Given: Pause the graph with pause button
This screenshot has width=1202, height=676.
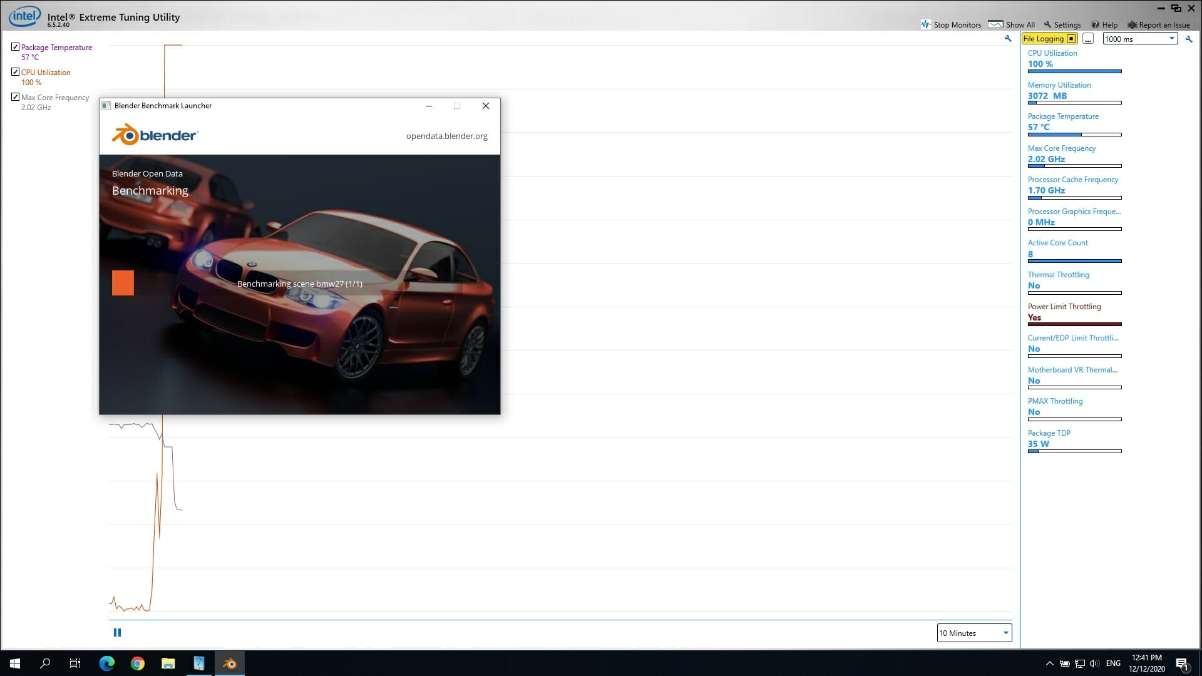Looking at the screenshot, I should click(117, 633).
